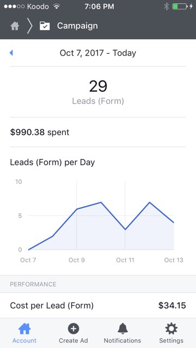Expand the breadcrumb chevron separator

point(29,26)
